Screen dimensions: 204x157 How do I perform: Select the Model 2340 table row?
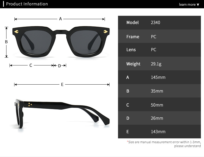click(159, 23)
